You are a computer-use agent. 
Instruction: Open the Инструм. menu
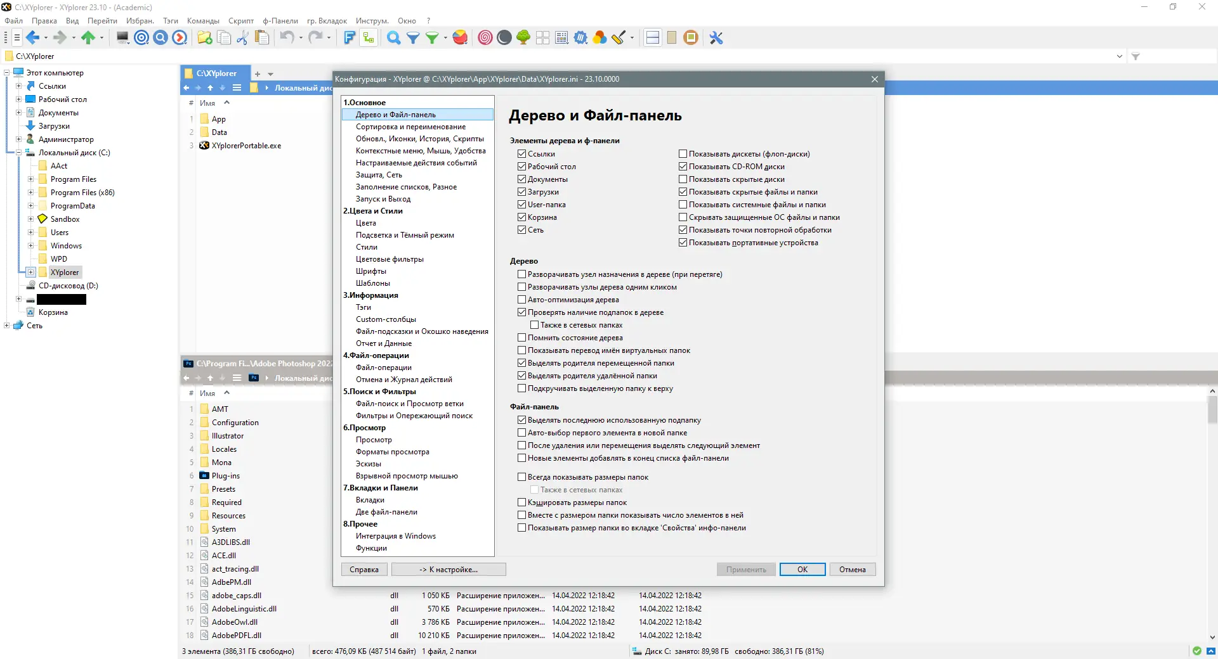coord(372,21)
